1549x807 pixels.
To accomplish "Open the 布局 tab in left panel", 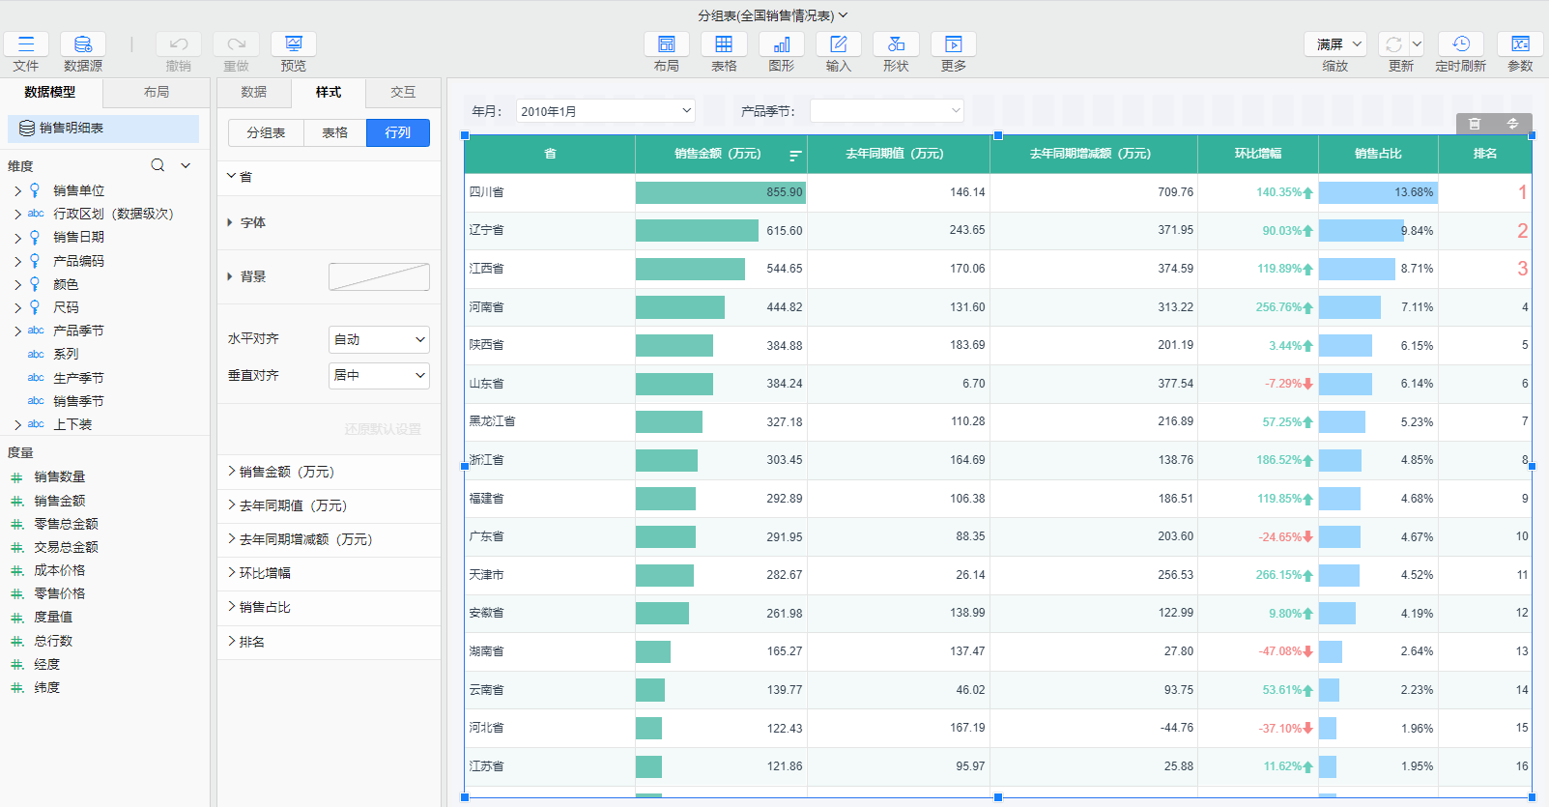I will click(157, 92).
